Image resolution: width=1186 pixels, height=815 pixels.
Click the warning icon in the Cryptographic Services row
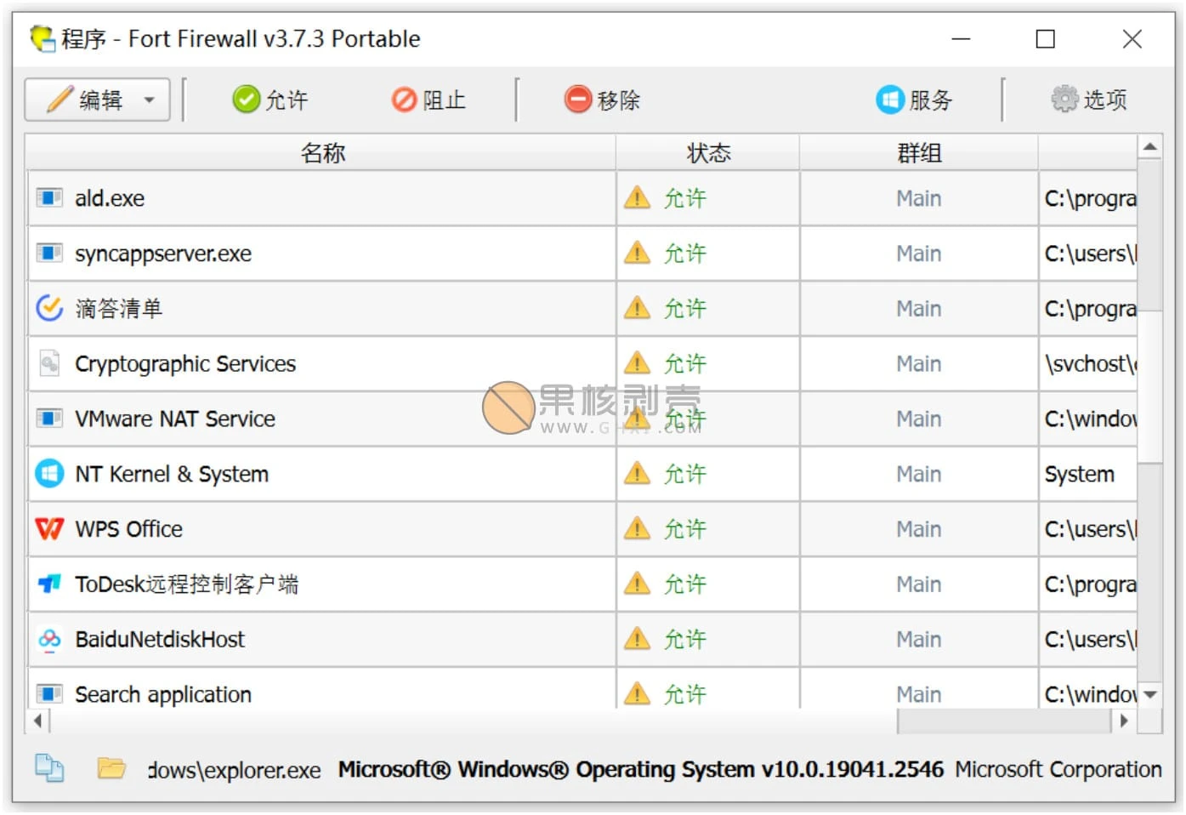[x=637, y=363]
